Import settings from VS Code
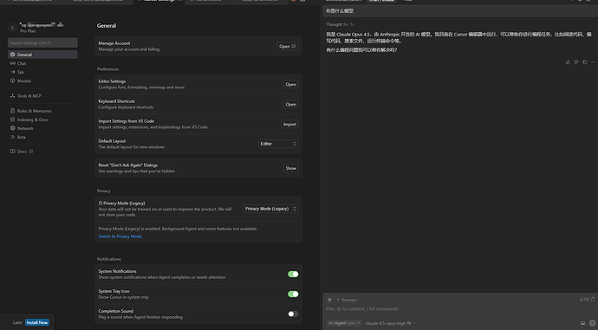598x330 pixels. [x=289, y=124]
